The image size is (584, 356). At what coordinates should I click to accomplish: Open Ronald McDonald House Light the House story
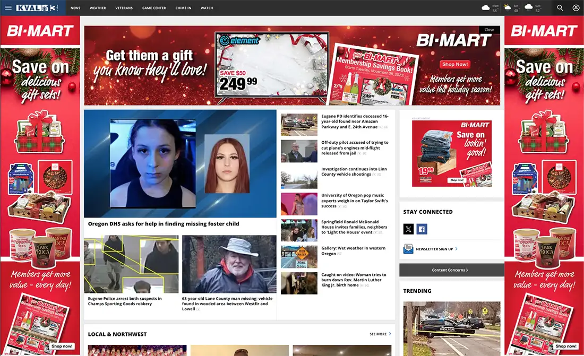coord(354,227)
